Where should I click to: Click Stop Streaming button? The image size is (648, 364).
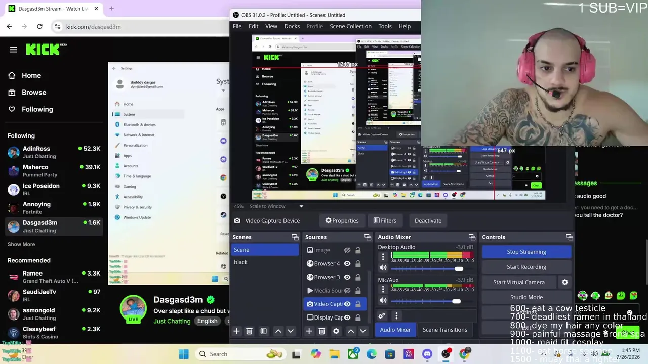click(x=526, y=252)
